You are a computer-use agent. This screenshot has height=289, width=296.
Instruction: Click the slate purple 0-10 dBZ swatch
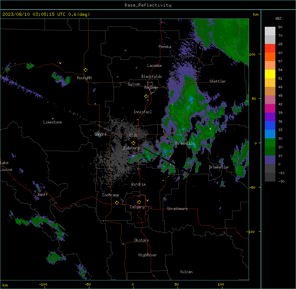(270, 160)
